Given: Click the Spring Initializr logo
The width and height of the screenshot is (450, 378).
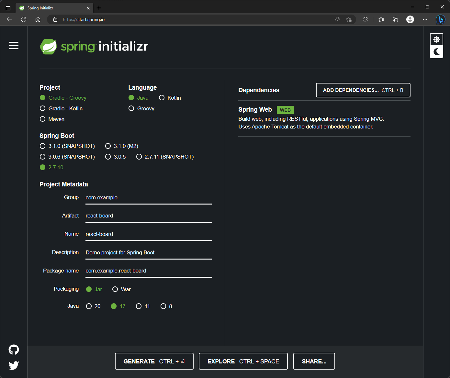Looking at the screenshot, I should tap(94, 47).
